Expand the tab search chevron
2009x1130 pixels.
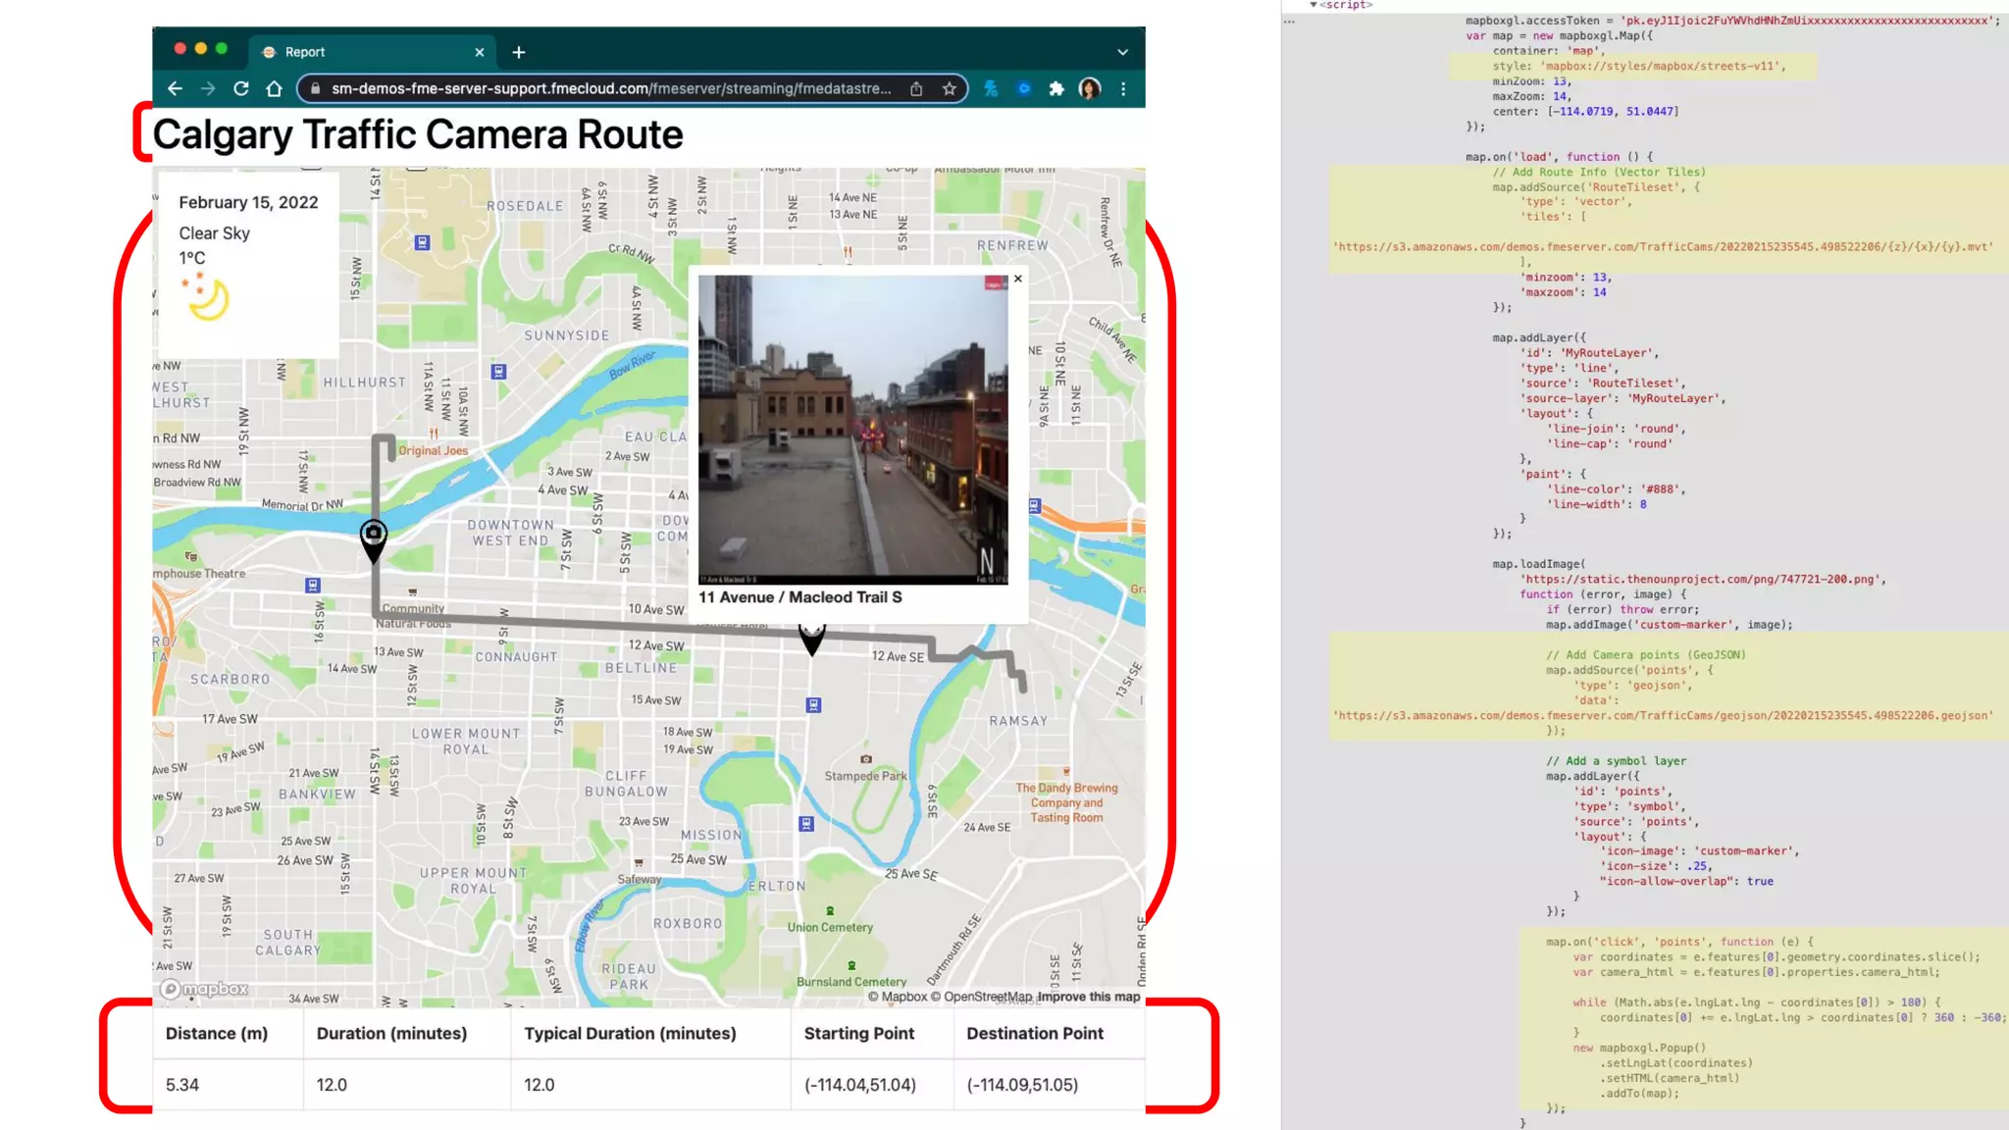click(x=1122, y=52)
